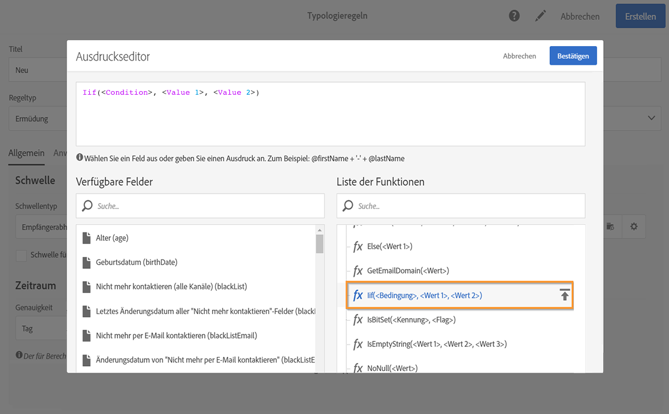Select the IsEmptyString function
Screen dimensions: 669x414
(x=437, y=345)
